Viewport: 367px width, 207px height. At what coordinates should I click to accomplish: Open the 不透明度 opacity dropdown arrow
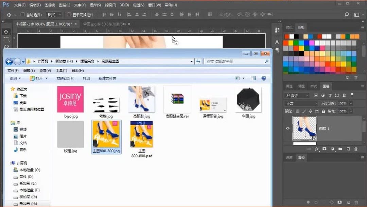coord(350,102)
